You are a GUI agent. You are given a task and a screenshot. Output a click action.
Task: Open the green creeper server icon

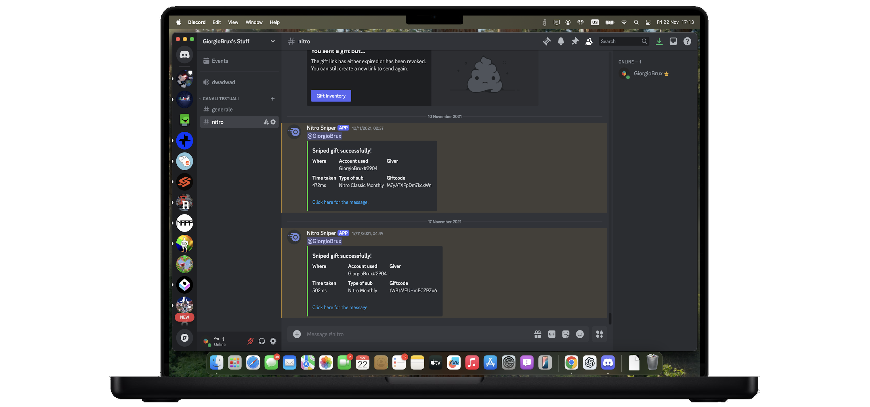click(x=184, y=120)
